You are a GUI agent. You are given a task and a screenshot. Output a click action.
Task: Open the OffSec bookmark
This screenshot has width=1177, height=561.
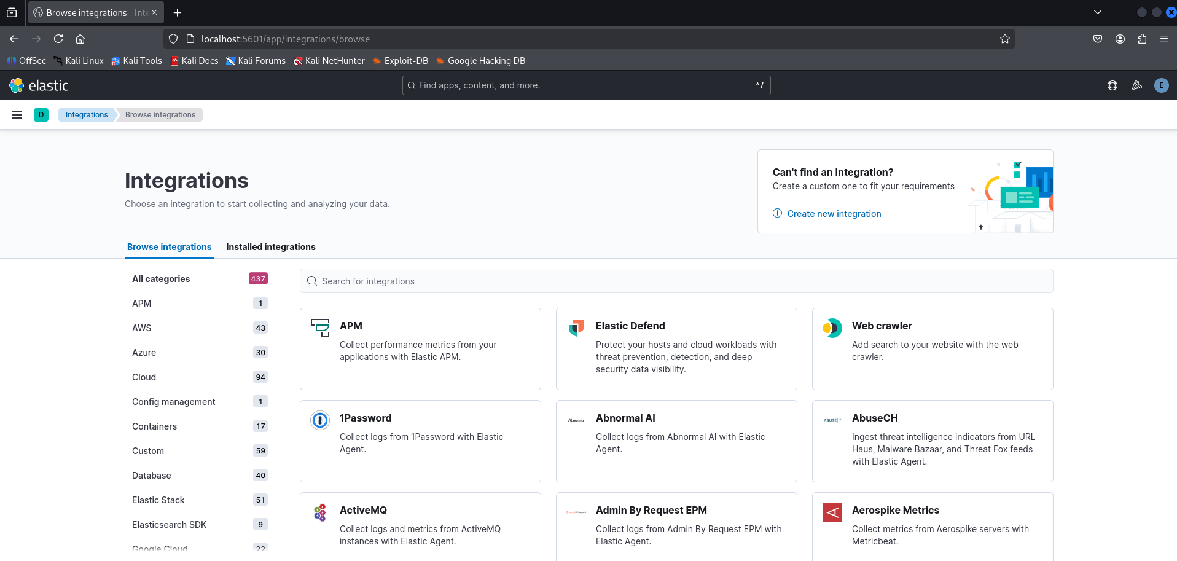point(26,61)
